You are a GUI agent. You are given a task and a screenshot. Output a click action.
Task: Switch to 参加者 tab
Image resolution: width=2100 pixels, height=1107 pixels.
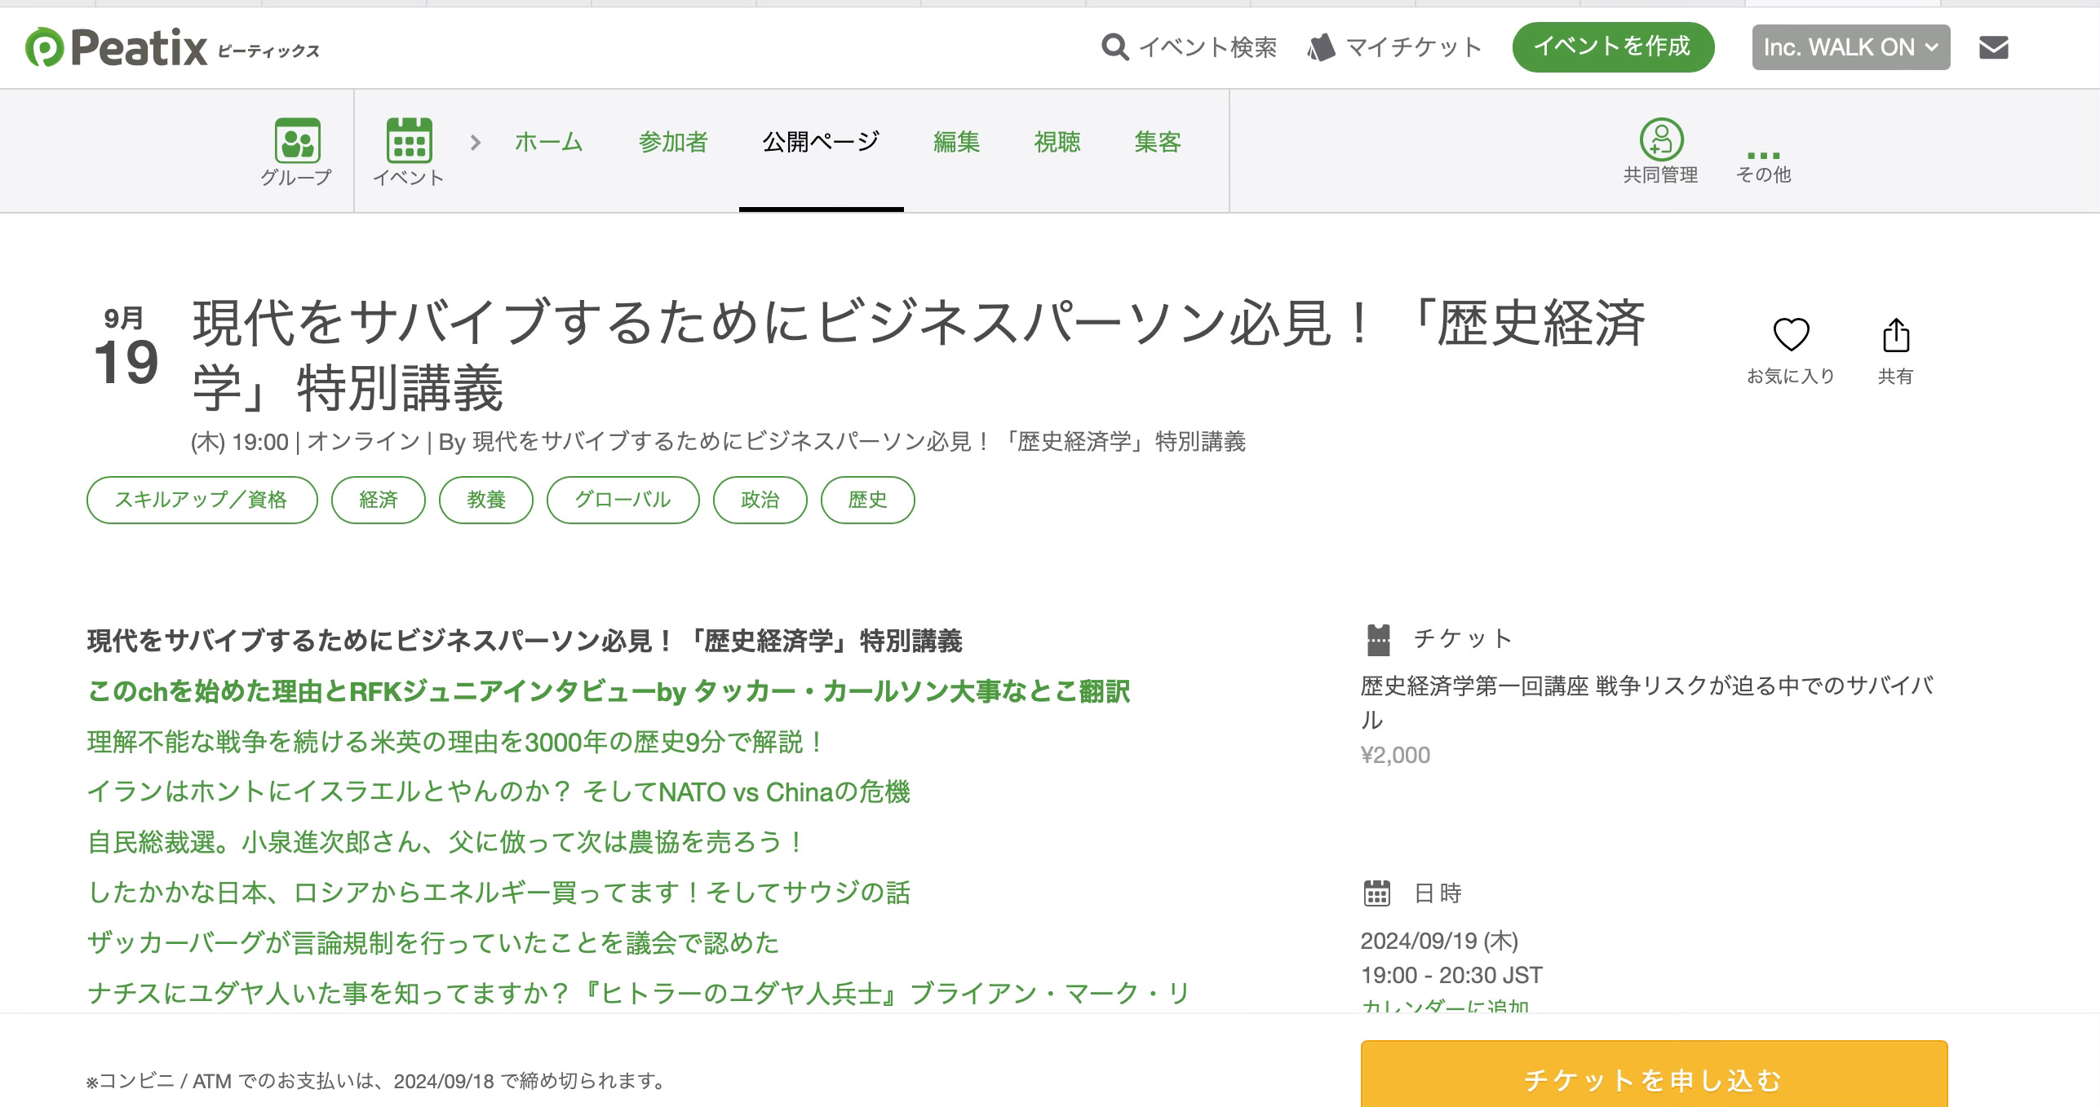[673, 143]
